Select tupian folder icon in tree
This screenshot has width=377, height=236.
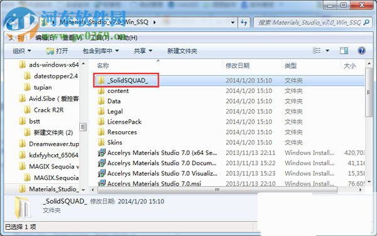[x=28, y=87]
